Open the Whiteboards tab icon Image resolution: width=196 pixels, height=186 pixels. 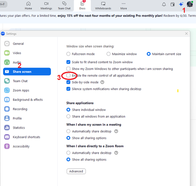click(103, 4)
